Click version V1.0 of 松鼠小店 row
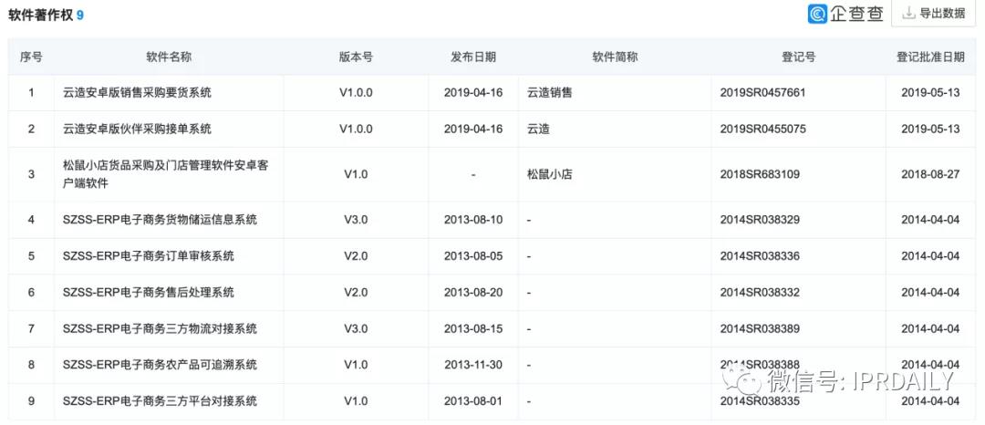This screenshot has width=985, height=425. coord(357,174)
